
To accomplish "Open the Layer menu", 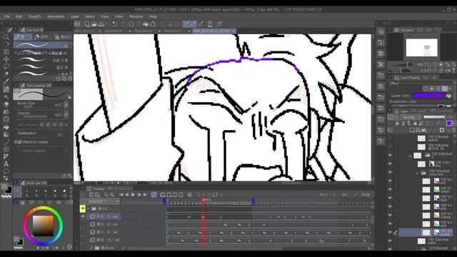I will coord(75,16).
